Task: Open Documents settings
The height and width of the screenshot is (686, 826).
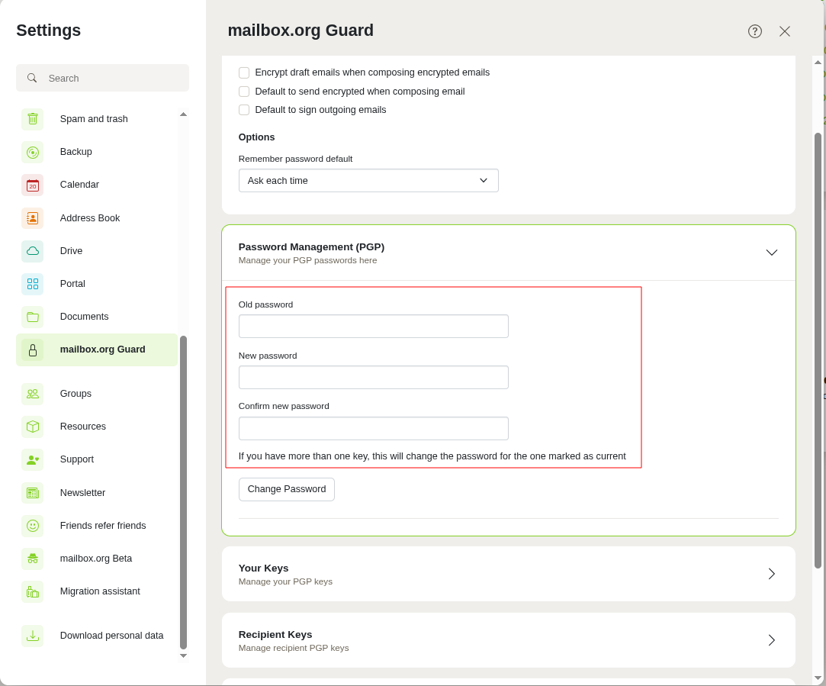Action: pyautogui.click(x=97, y=317)
